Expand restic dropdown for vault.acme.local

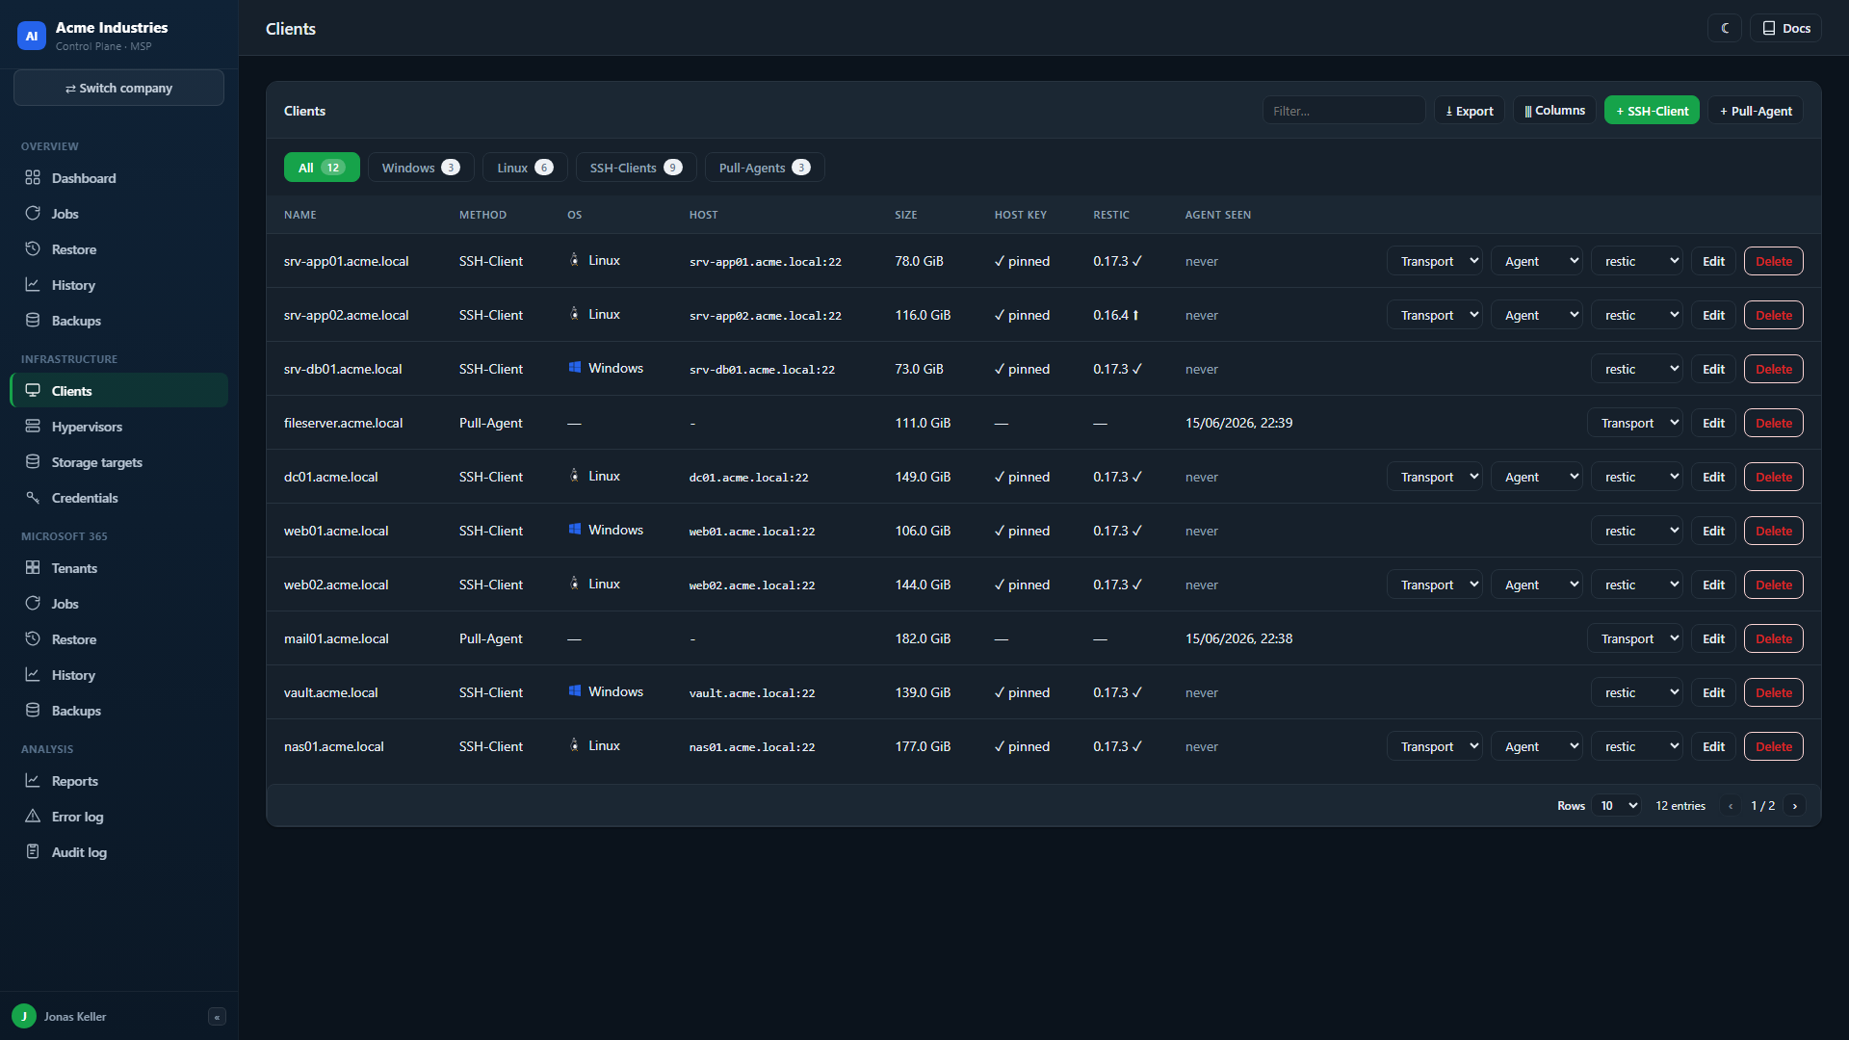click(x=1636, y=692)
